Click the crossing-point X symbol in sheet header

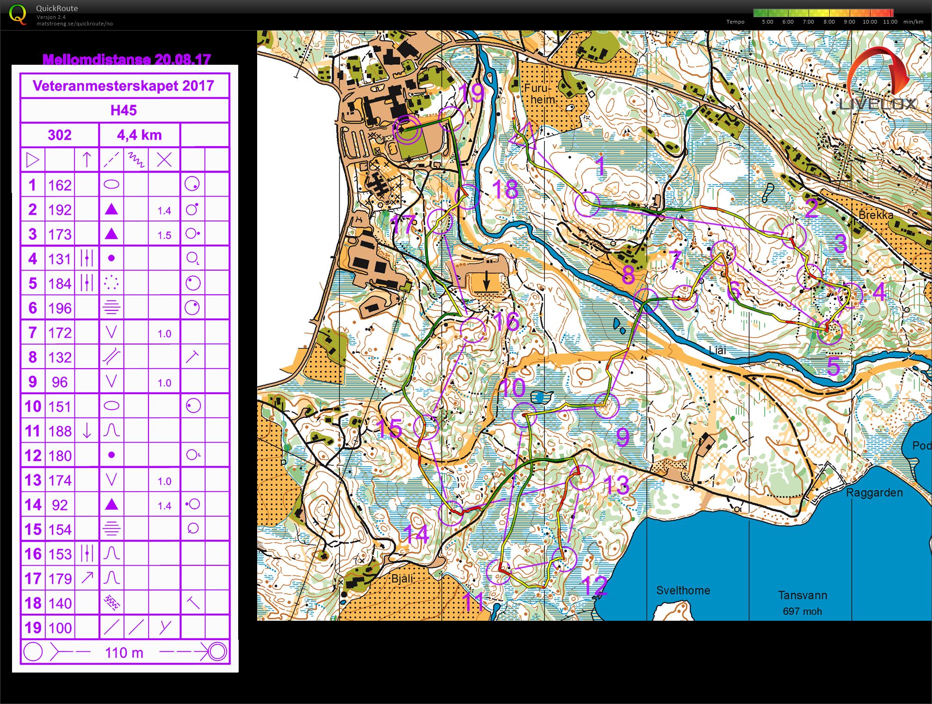pos(164,160)
